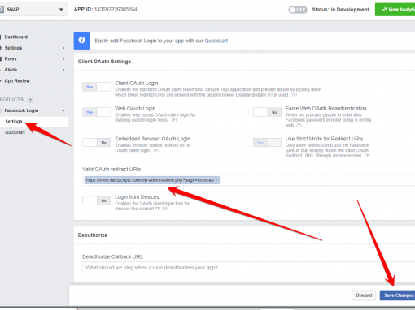Click the blue info icon in banner
415x310 pixels.
coord(81,41)
